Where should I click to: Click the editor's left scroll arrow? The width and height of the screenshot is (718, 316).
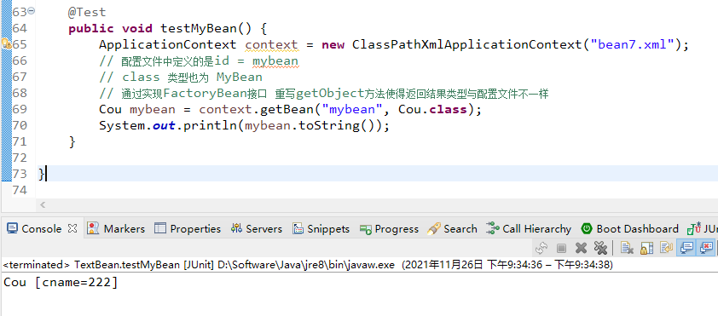(43, 205)
